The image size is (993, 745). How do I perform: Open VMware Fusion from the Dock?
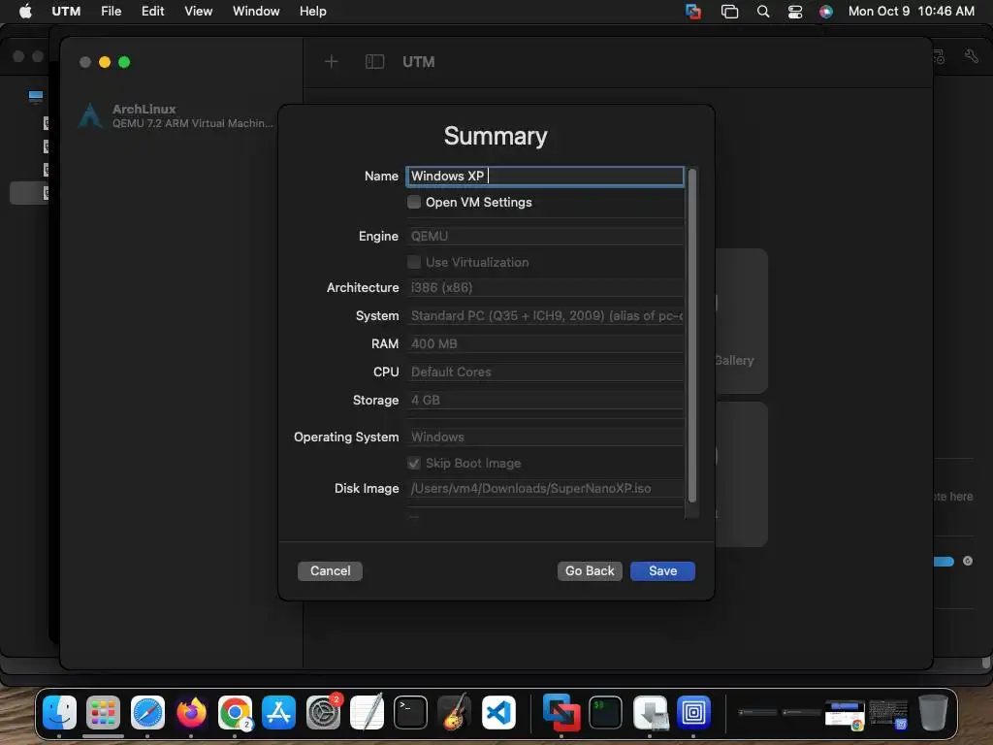[x=561, y=712]
